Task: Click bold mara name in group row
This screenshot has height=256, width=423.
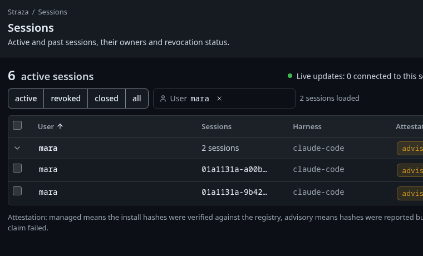Action: point(48,149)
